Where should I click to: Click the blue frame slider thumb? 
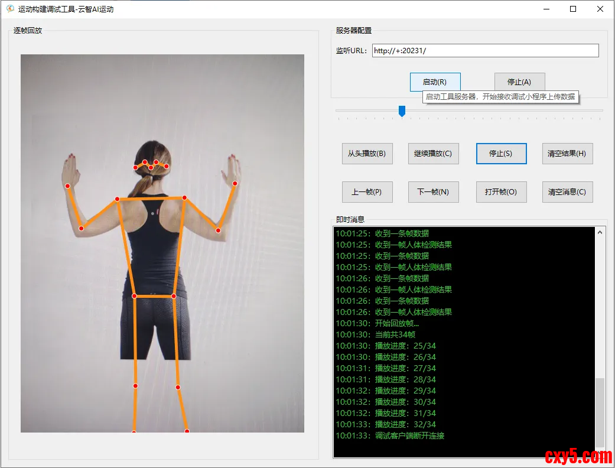pos(402,110)
